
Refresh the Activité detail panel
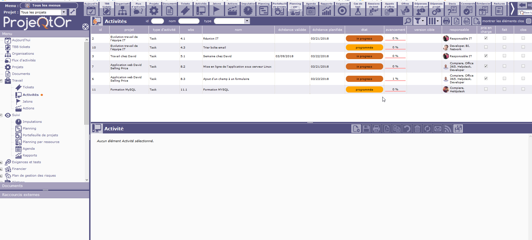(x=427, y=129)
